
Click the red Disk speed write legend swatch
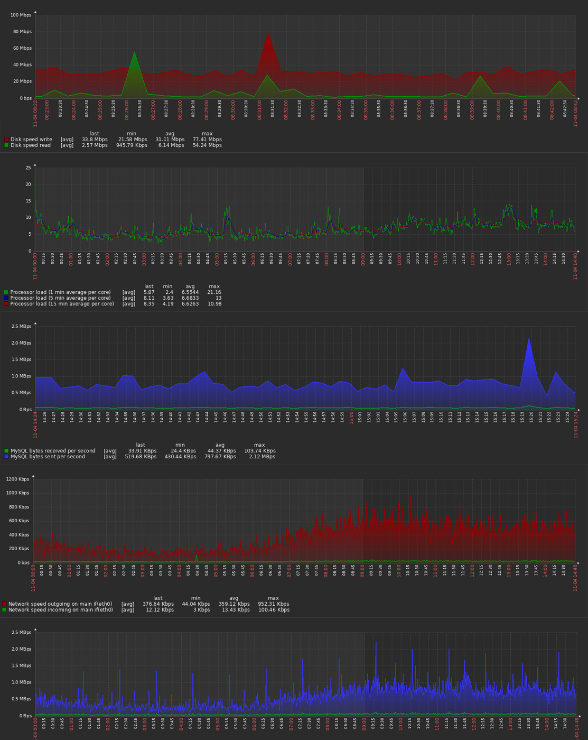pyautogui.click(x=6, y=140)
